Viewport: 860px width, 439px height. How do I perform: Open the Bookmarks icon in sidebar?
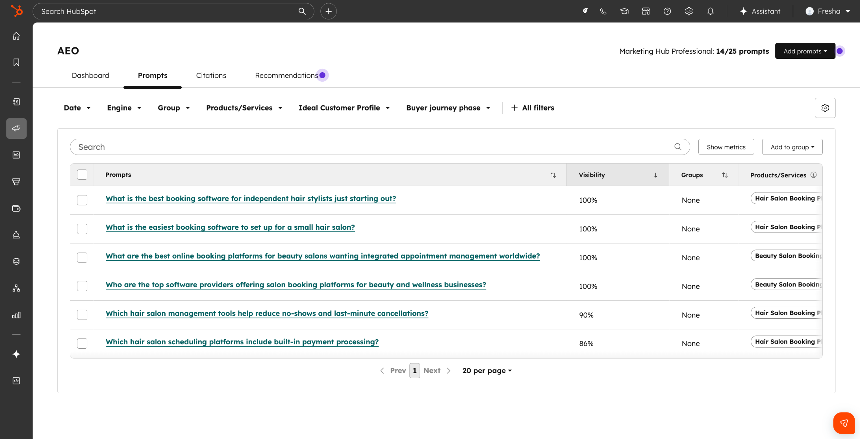click(x=16, y=62)
